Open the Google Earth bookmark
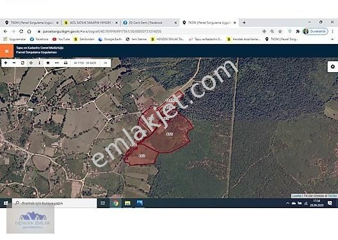Screen dimensions: 338x240 110,39
